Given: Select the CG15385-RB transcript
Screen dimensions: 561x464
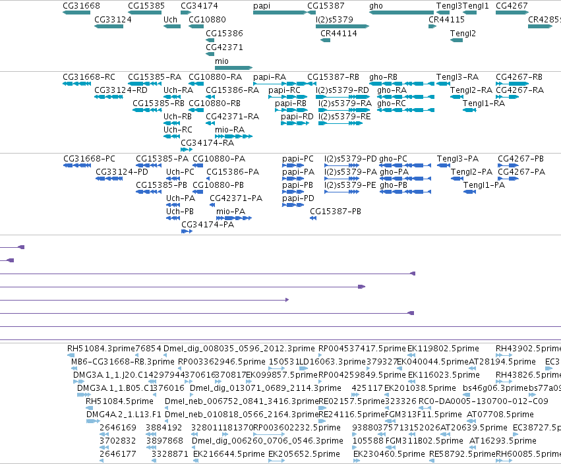Looking at the screenshot, I should click(147, 110).
